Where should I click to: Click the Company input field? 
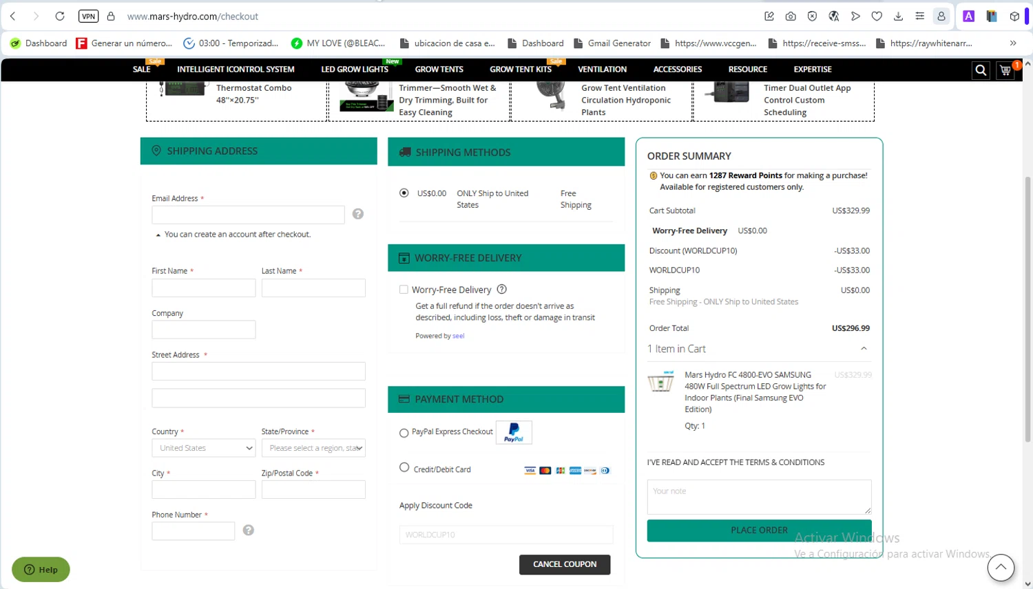click(204, 330)
